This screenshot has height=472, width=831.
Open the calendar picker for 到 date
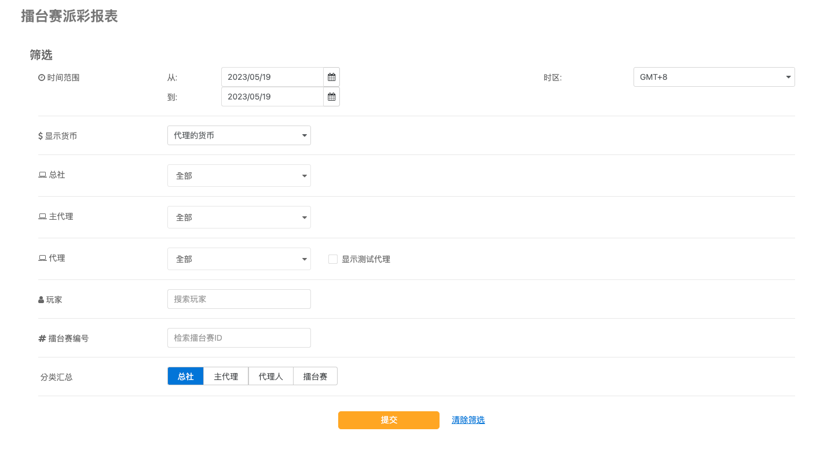pyautogui.click(x=331, y=97)
